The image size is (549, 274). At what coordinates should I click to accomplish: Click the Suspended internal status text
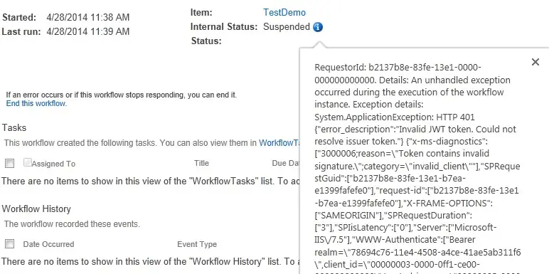[287, 26]
